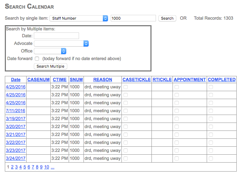
Task: Go to page 2 of results
Action: (x=12, y=167)
